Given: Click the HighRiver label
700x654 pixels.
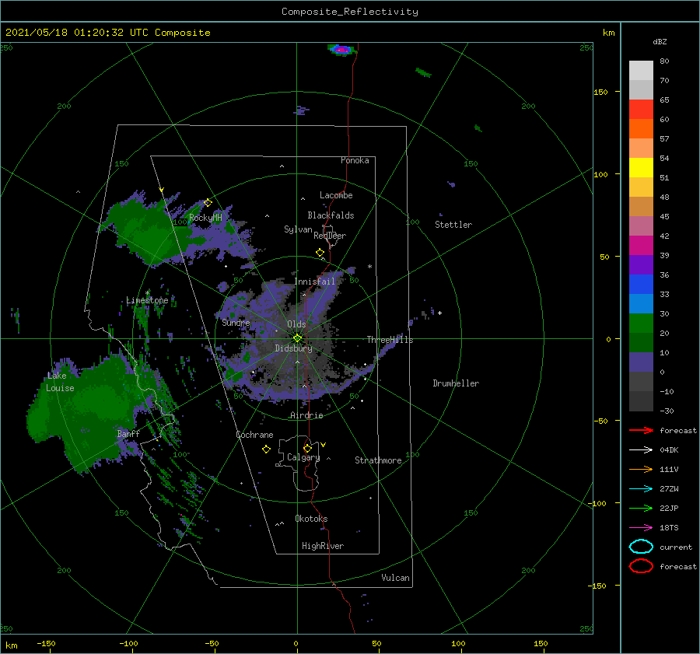Looking at the screenshot, I should tap(323, 546).
